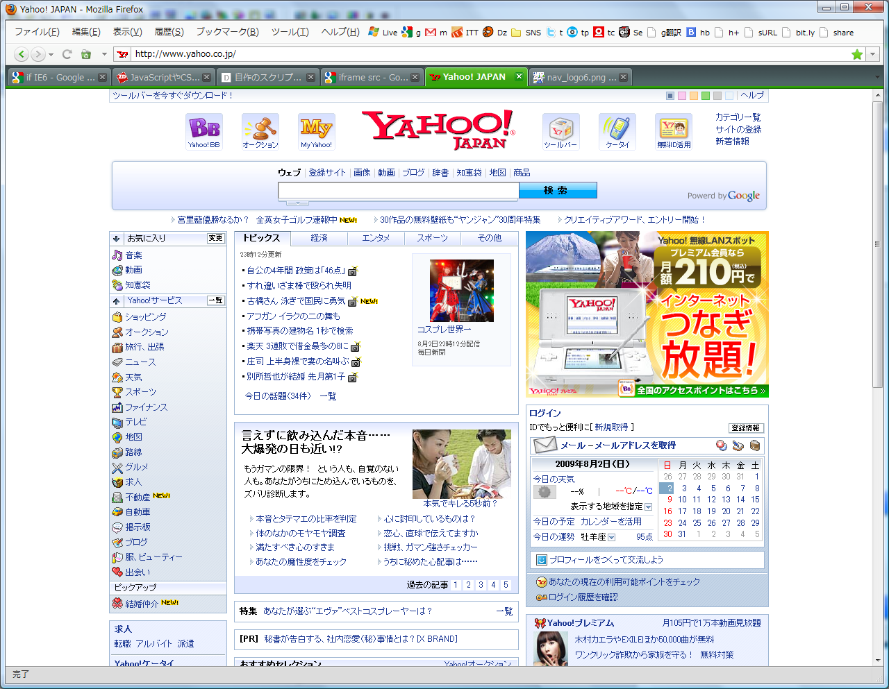Open the address bar history dropdown

coord(873,54)
